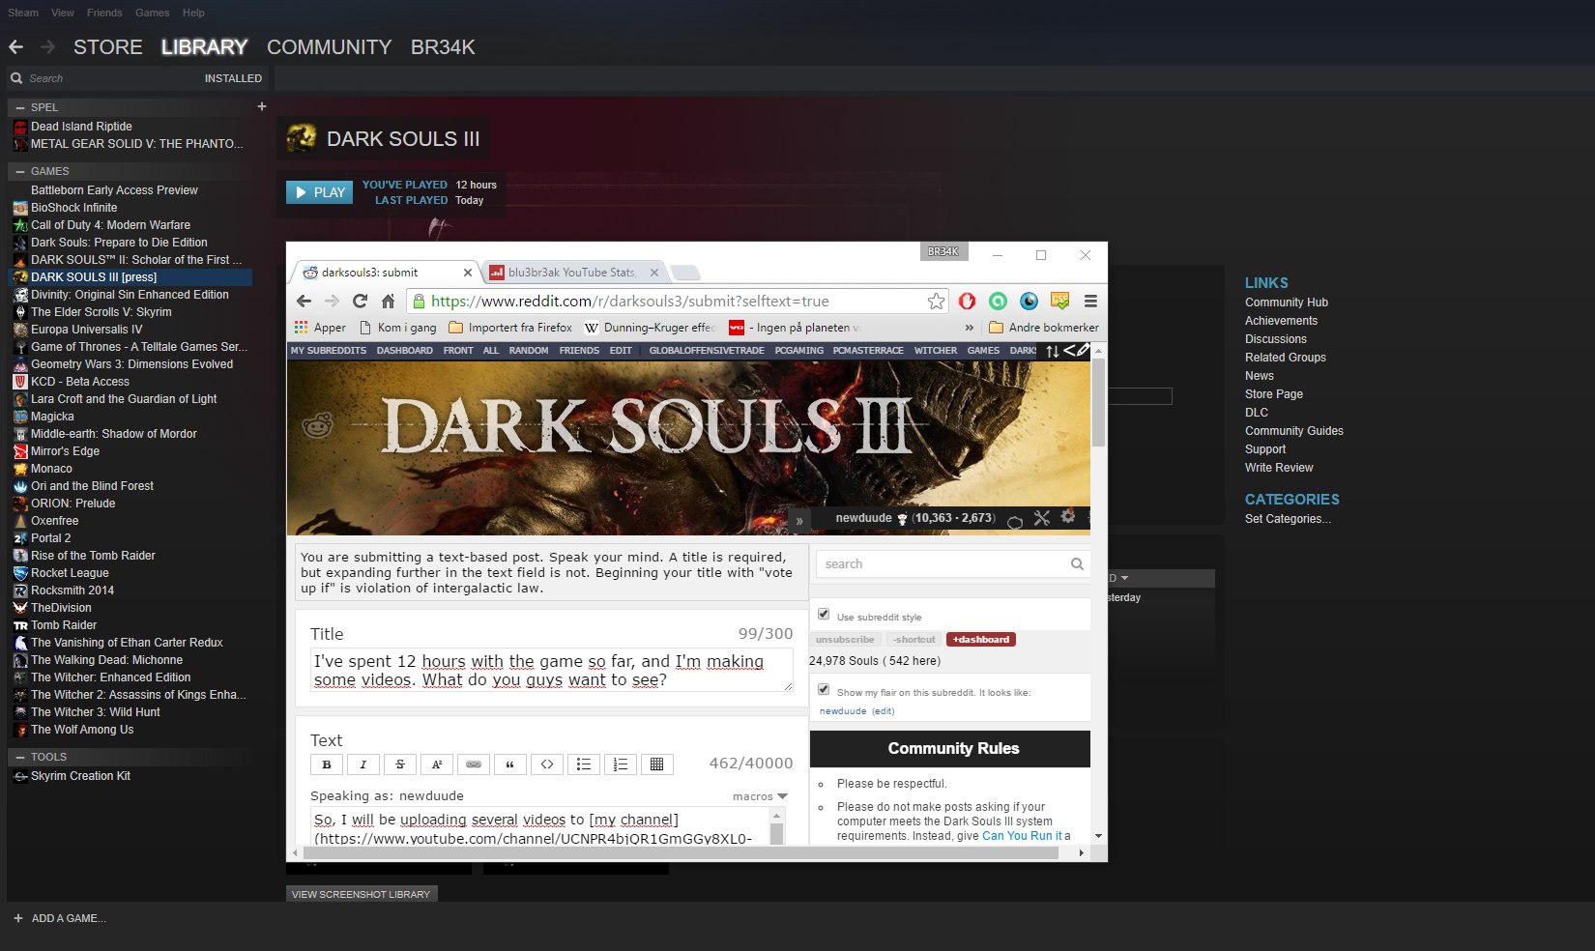The image size is (1595, 951).
Task: Uncheck Use subreddit style checkbox
Action: [824, 614]
